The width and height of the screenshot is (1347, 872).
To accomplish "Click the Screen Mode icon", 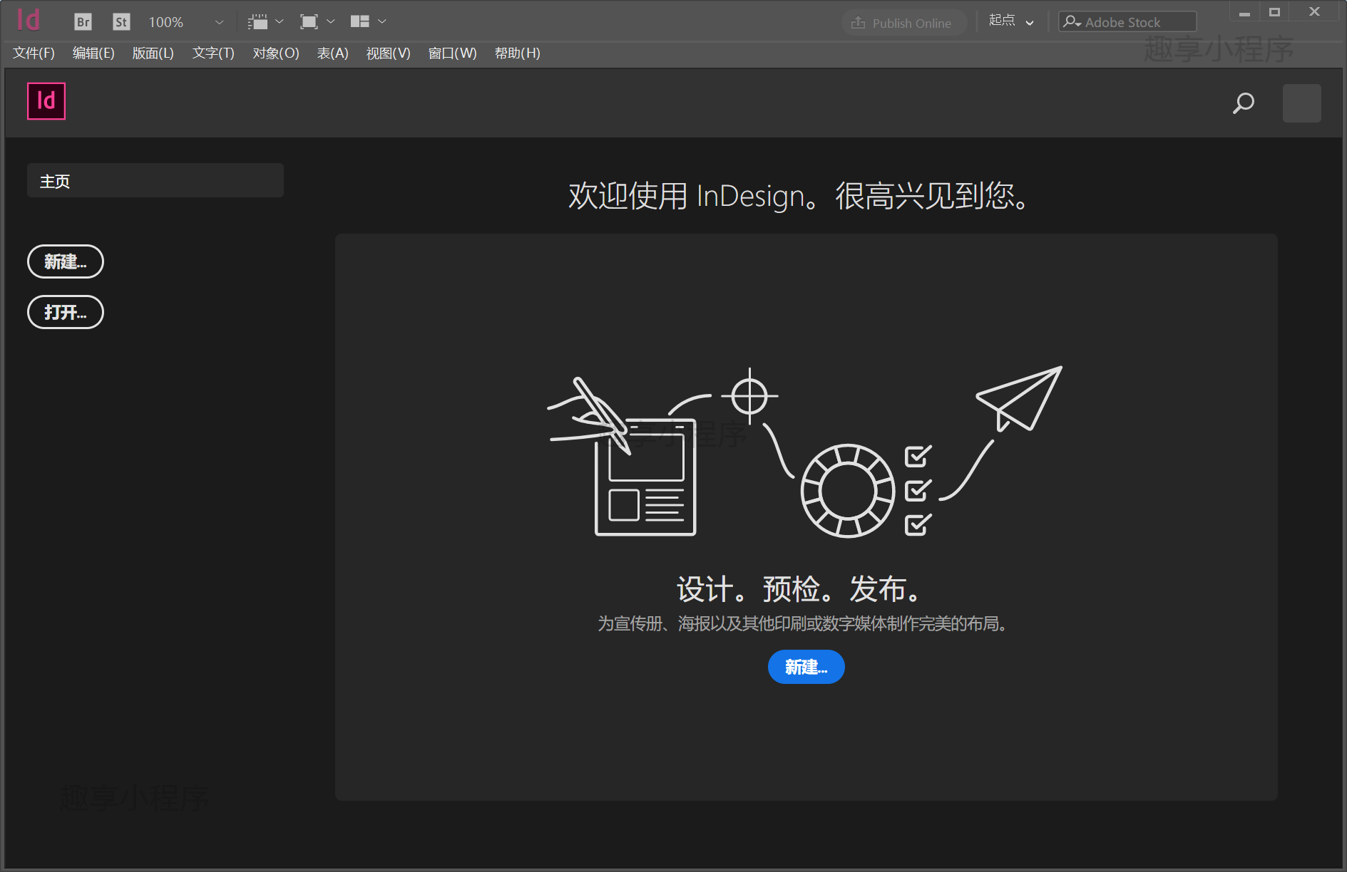I will click(309, 22).
